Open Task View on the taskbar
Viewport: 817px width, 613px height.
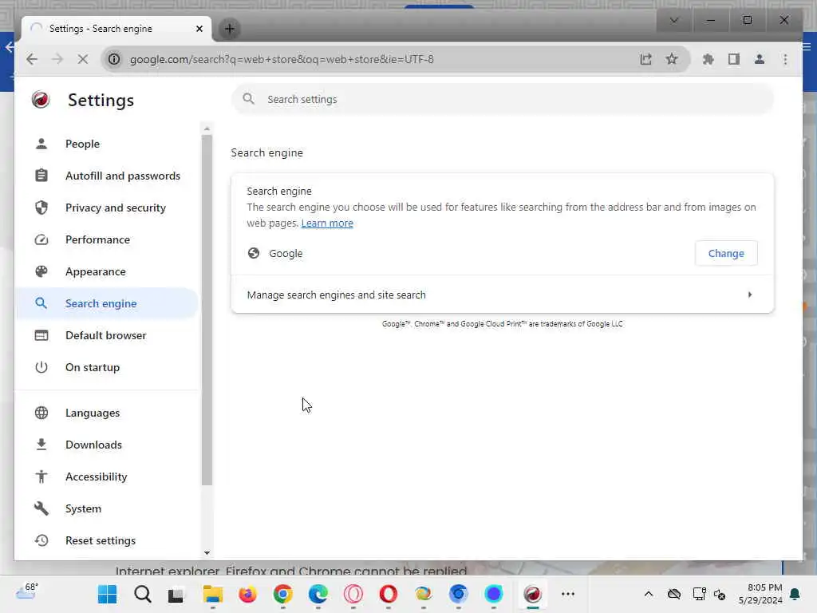176,594
